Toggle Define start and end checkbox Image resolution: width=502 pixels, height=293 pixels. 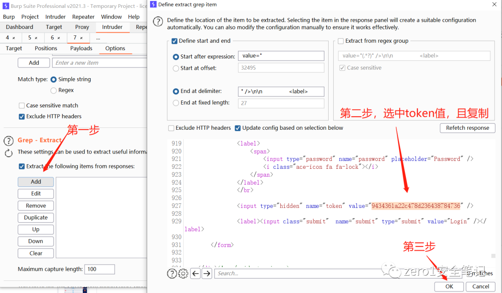point(174,41)
